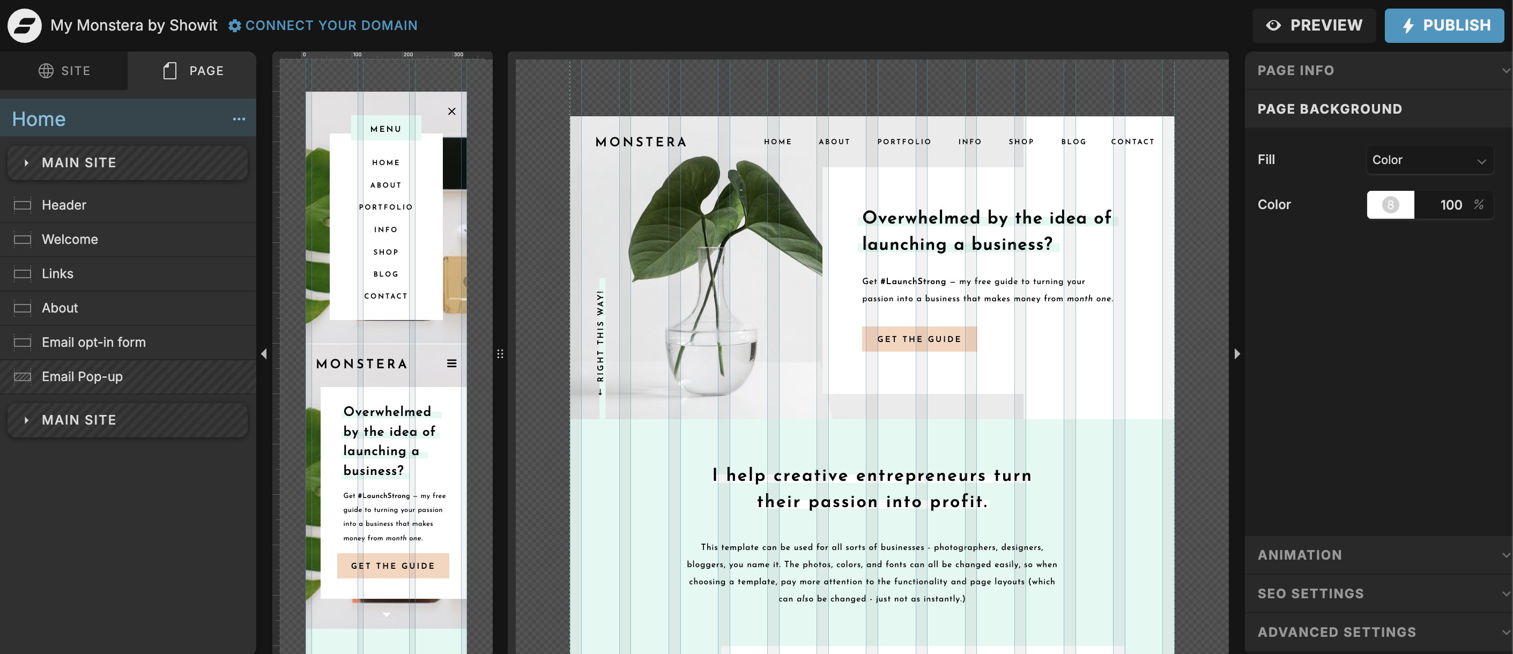The width and height of the screenshot is (1513, 654).
Task: Click the canvas icon beside Header
Action: [x=22, y=205]
